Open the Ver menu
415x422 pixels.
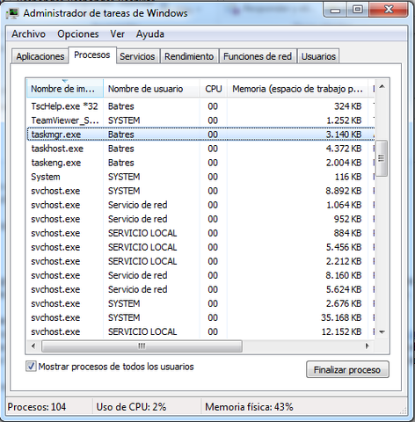(x=118, y=34)
